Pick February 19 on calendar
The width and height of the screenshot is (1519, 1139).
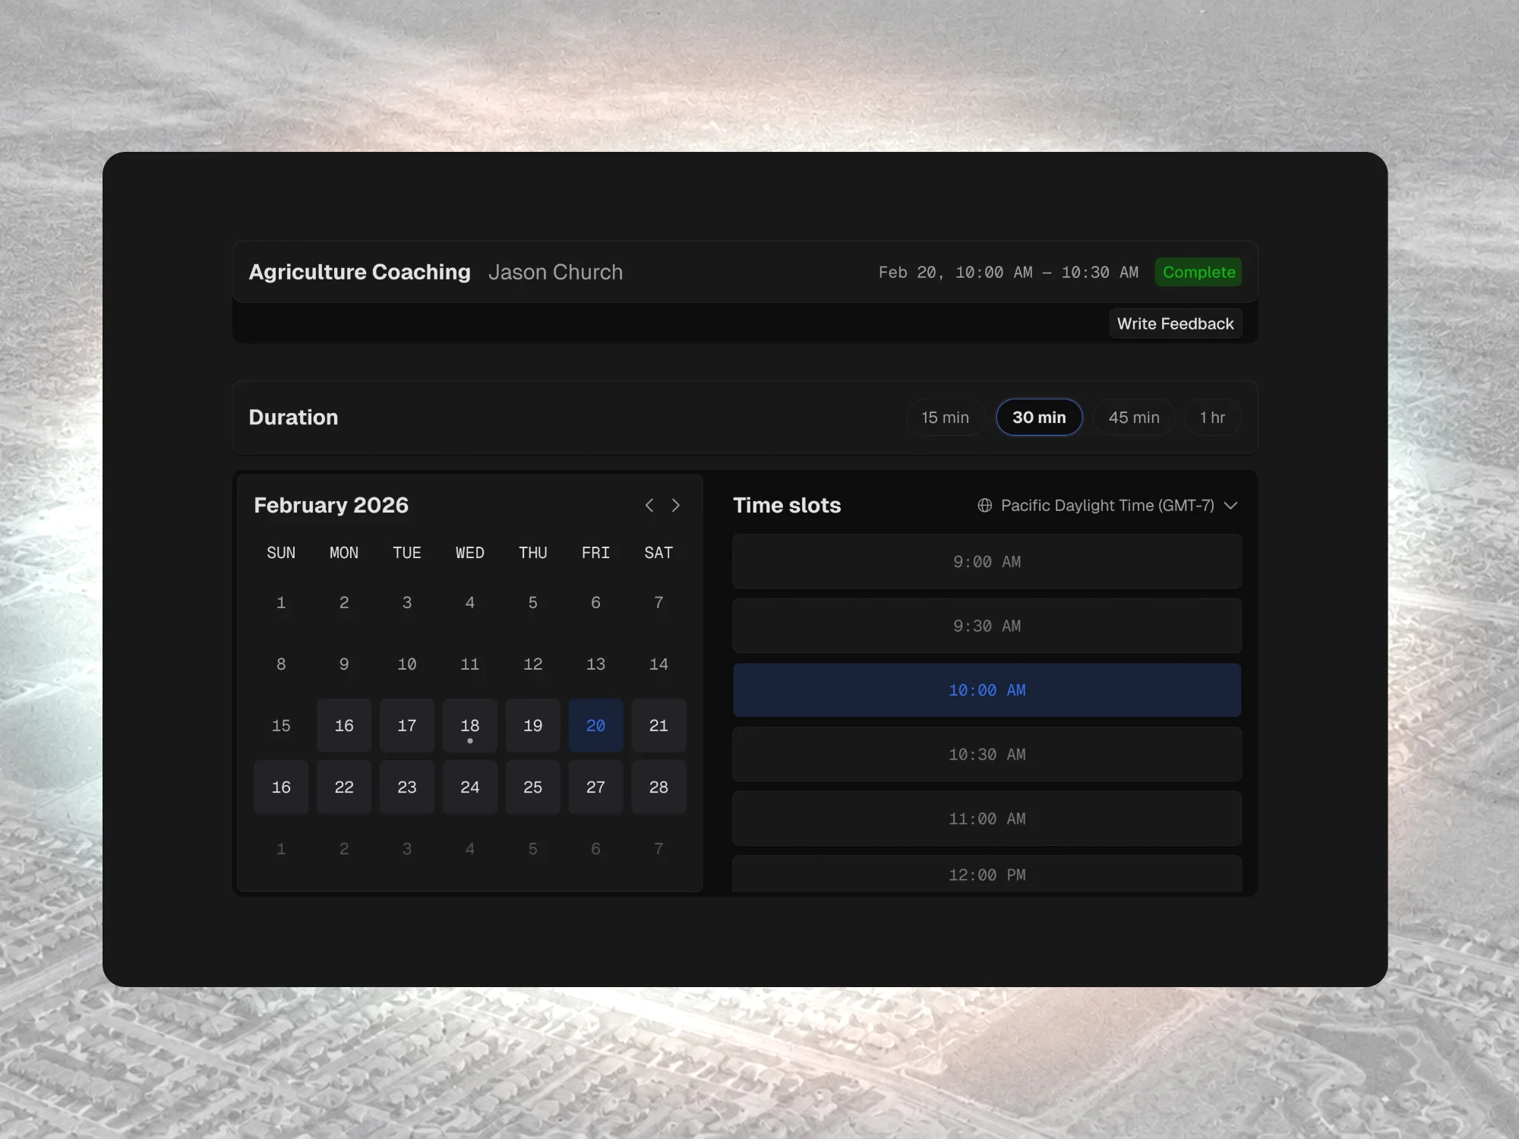[533, 726]
